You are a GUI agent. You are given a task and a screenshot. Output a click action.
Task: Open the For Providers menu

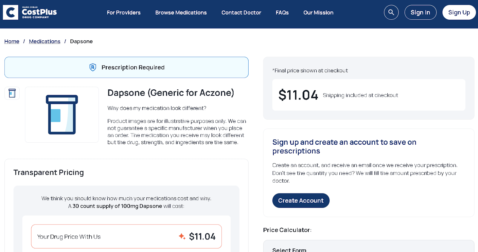point(124,13)
